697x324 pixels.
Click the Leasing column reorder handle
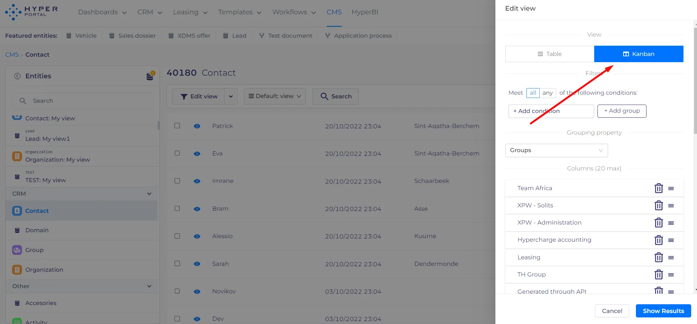(x=671, y=257)
